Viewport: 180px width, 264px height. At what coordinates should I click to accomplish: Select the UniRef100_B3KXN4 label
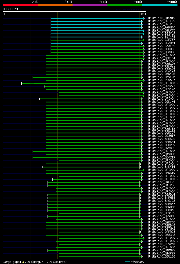point(161,142)
